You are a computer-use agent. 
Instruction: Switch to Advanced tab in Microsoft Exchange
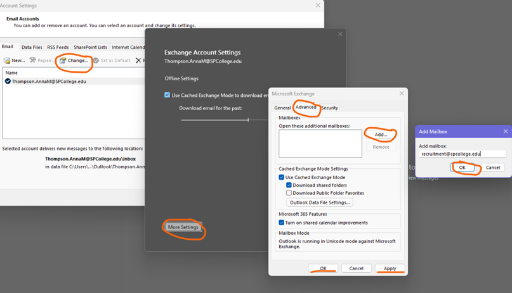[x=306, y=107]
